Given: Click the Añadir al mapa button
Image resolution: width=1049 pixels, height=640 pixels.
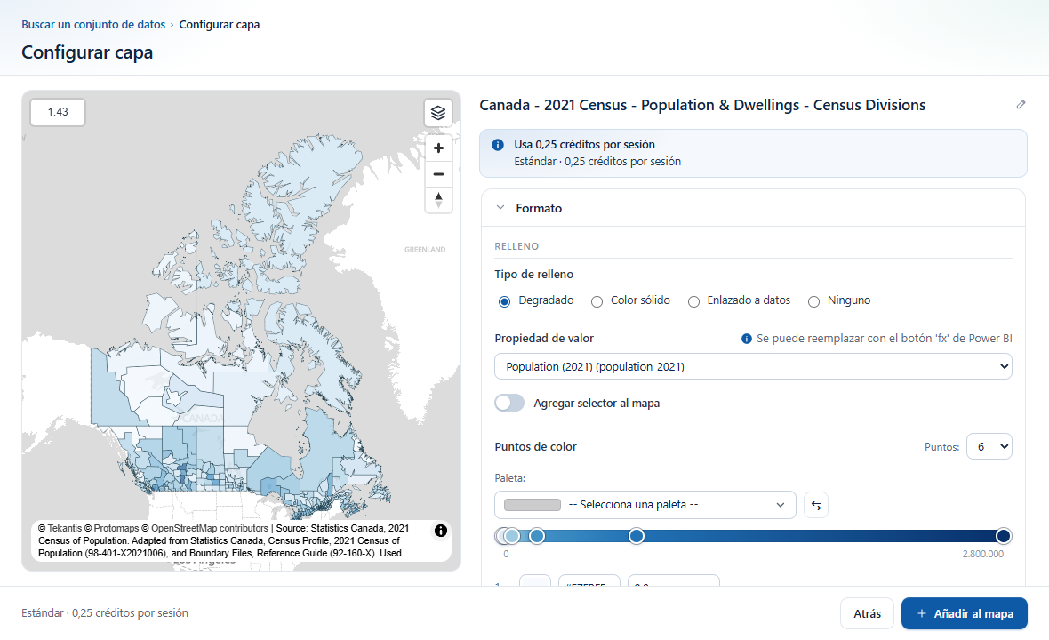Looking at the screenshot, I should point(964,613).
